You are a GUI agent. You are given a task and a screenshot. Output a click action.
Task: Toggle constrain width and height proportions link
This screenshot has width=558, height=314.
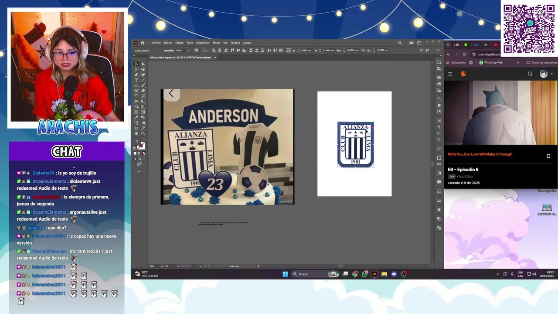tap(363, 50)
